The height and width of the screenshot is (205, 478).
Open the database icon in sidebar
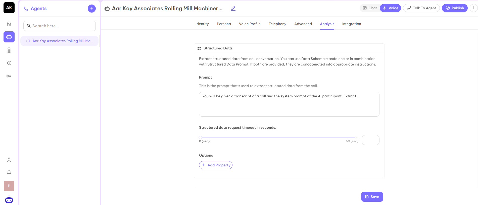pos(9,50)
